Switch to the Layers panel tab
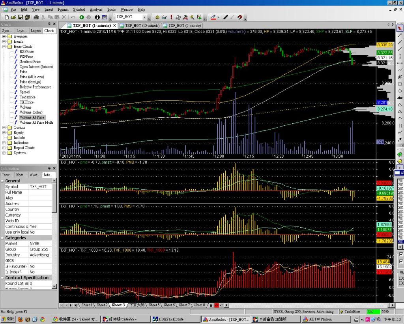 click(36, 31)
